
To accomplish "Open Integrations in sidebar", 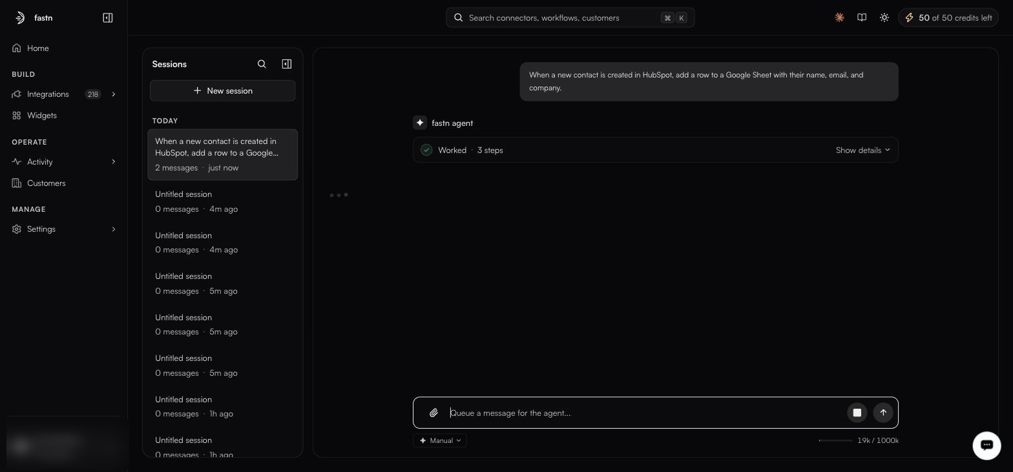I will (48, 94).
